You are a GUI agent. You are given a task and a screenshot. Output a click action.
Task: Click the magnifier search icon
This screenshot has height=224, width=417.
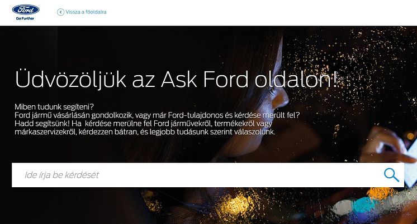(x=391, y=175)
